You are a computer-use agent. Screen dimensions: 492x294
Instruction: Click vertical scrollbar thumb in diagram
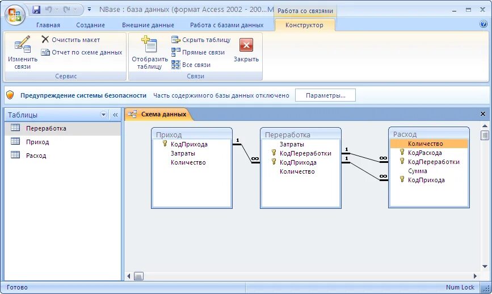click(485, 135)
